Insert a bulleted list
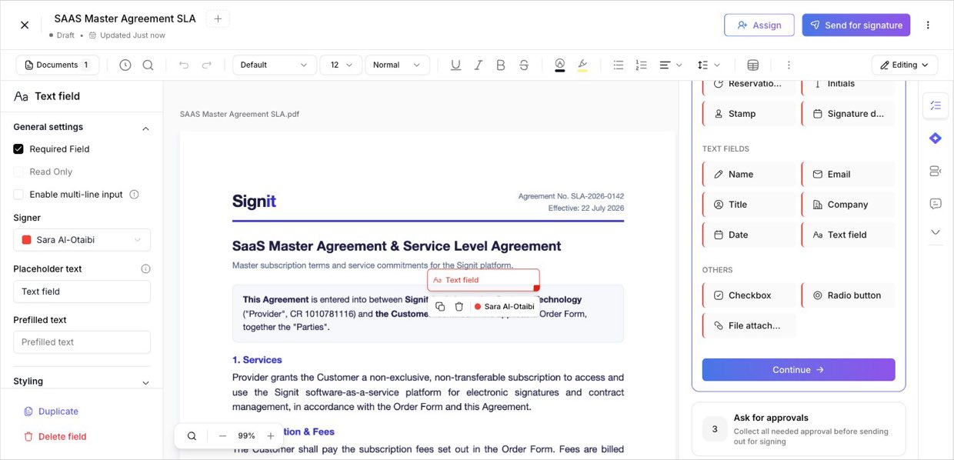 coord(619,65)
